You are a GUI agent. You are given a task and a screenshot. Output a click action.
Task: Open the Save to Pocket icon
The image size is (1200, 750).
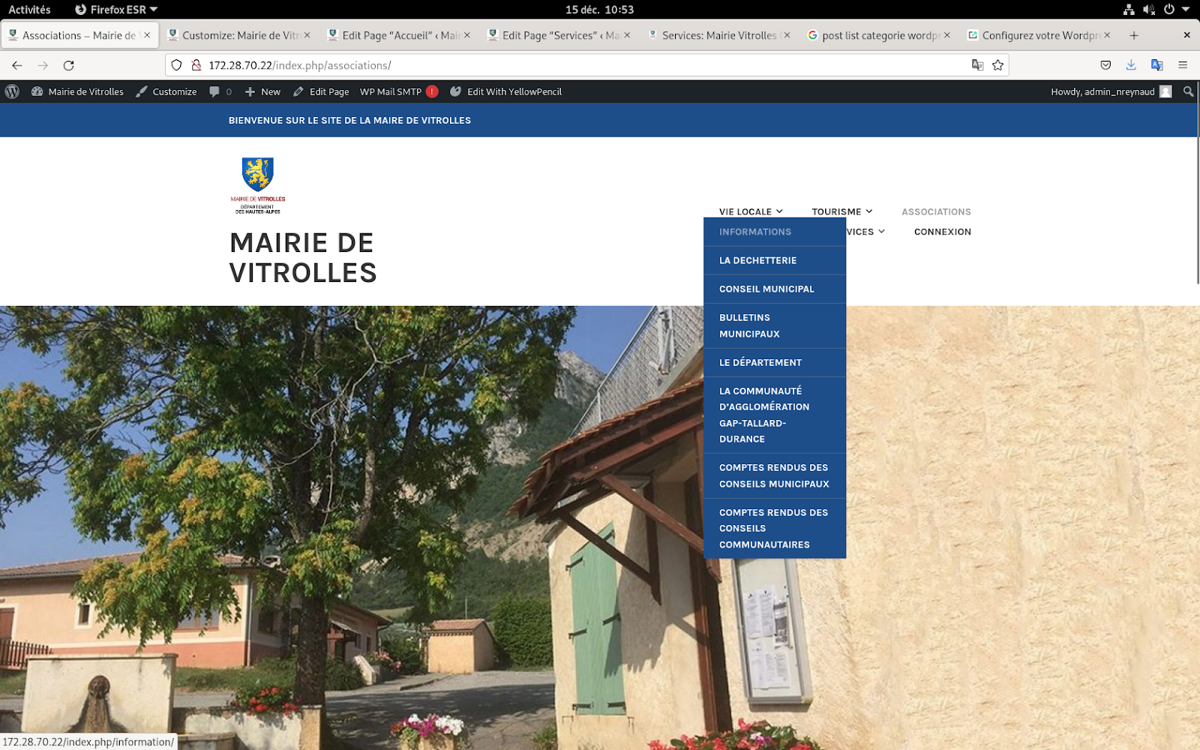click(1105, 65)
